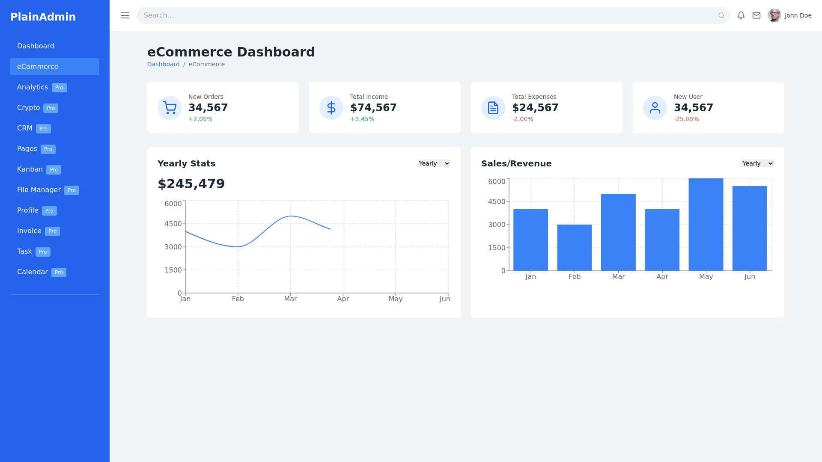
Task: Open the mail envelope icon
Action: pos(756,15)
